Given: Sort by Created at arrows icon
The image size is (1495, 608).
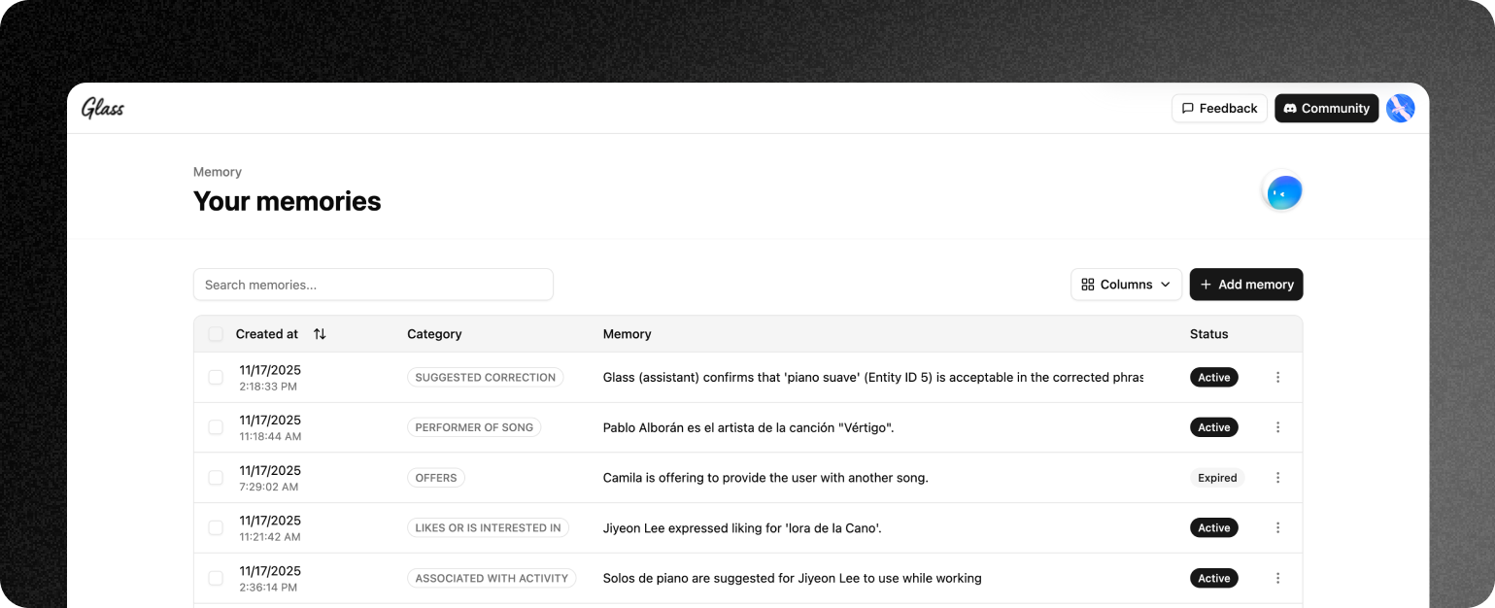Looking at the screenshot, I should [x=320, y=334].
